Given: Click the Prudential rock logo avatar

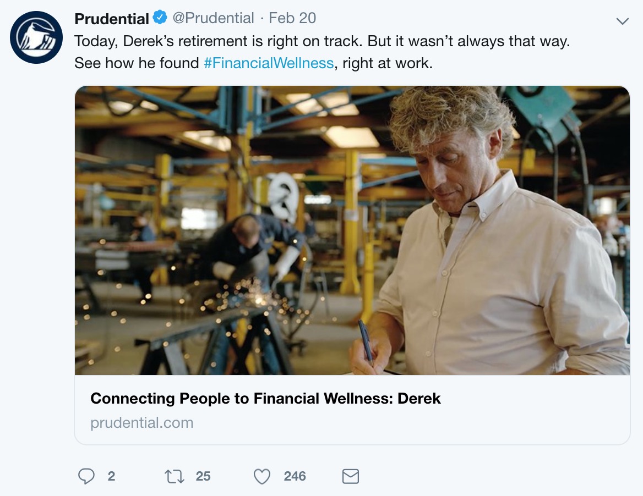Looking at the screenshot, I should click(36, 37).
